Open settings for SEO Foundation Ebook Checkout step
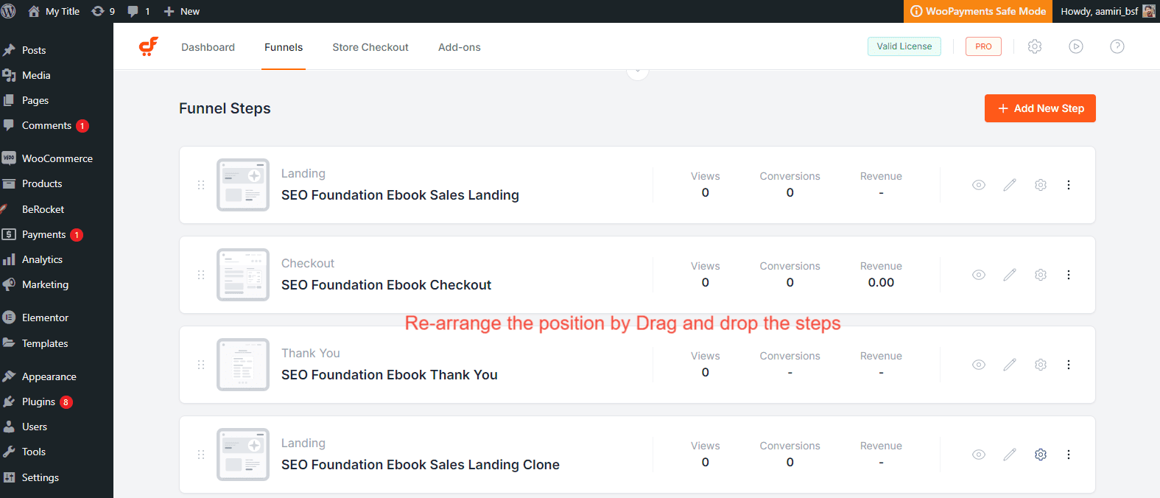 (1041, 275)
